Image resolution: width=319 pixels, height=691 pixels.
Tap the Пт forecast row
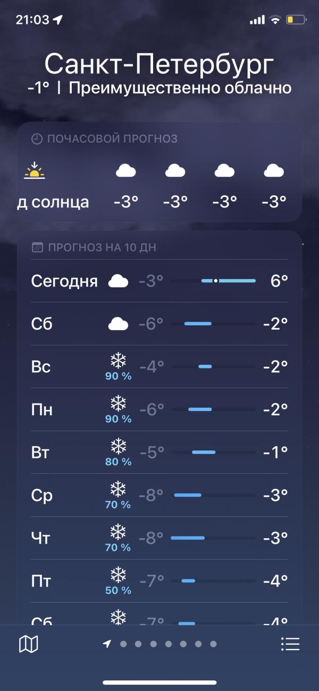pos(159,581)
